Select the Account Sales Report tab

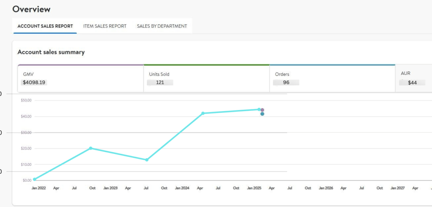pos(45,26)
